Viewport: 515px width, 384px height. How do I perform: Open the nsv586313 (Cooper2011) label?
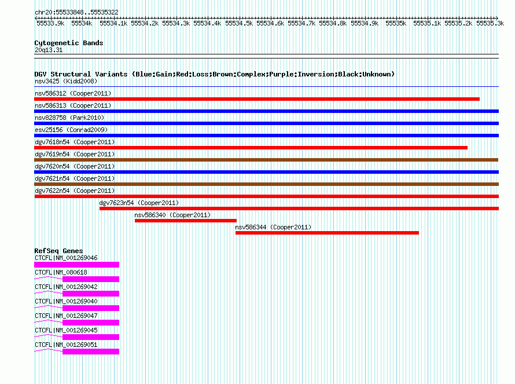[x=73, y=105]
